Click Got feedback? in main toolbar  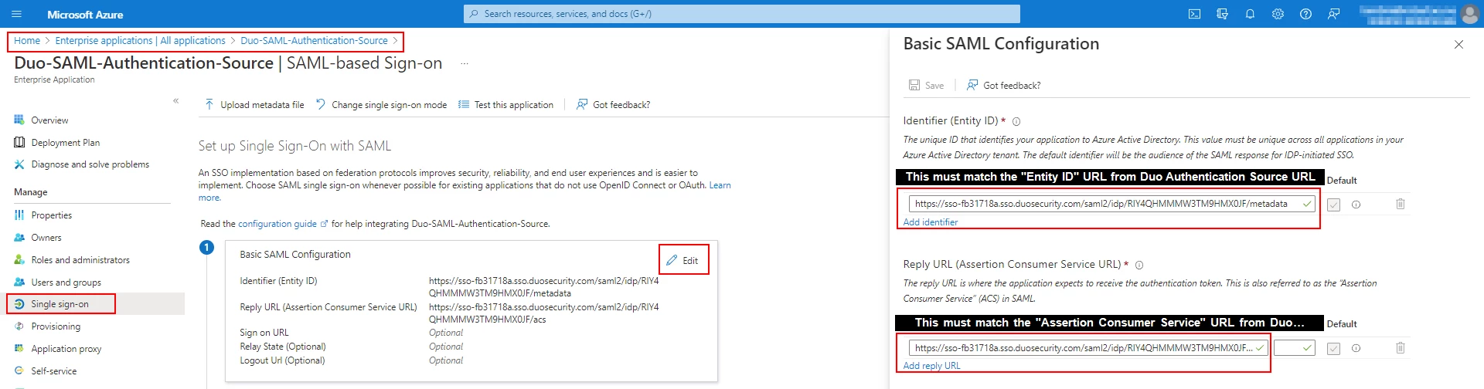[614, 104]
